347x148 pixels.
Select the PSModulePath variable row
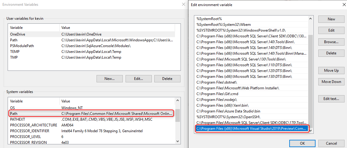coord(91,46)
